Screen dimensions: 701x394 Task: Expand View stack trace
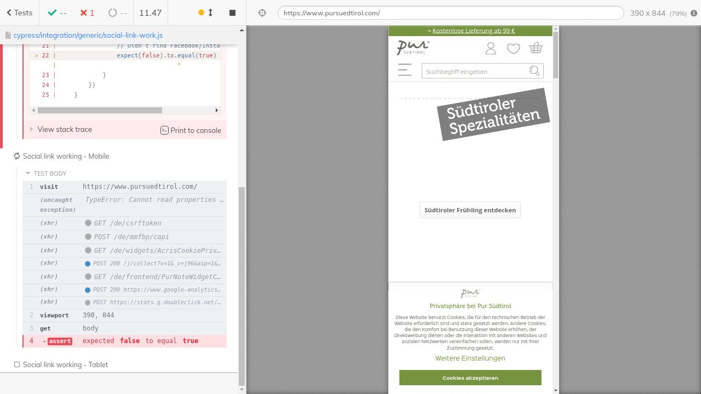pos(64,130)
